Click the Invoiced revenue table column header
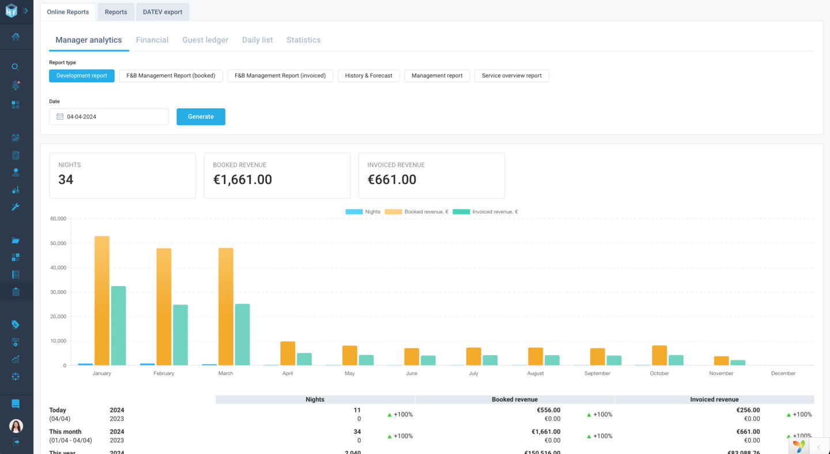 tap(714, 399)
